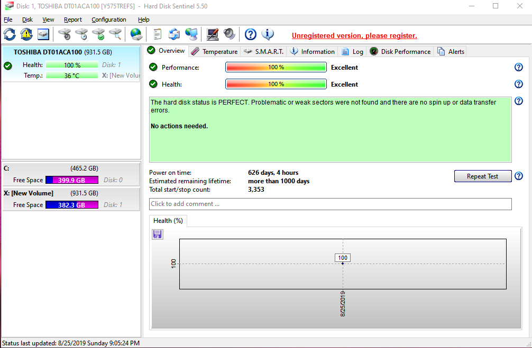Click the comment field 'Click to add comment'
Screen dimensions: 532x348
[330, 204]
